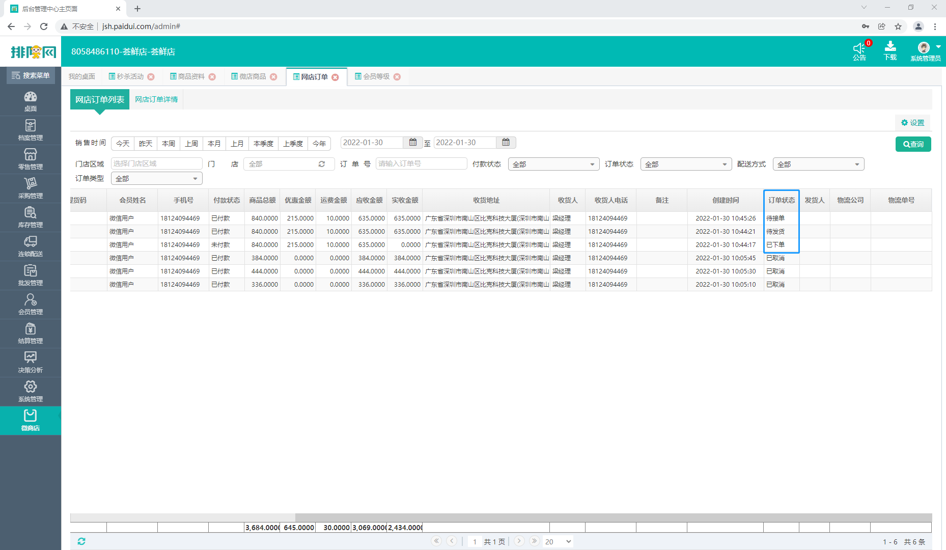Expand the 订单状态 dropdown

686,164
